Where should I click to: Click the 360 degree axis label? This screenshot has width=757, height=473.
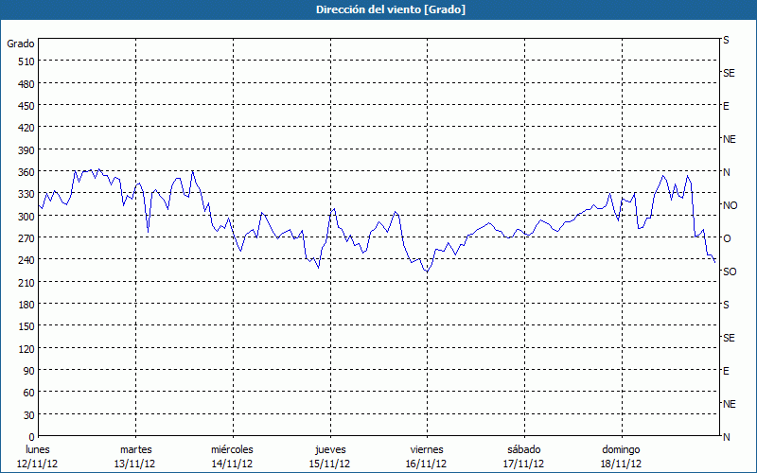[26, 172]
